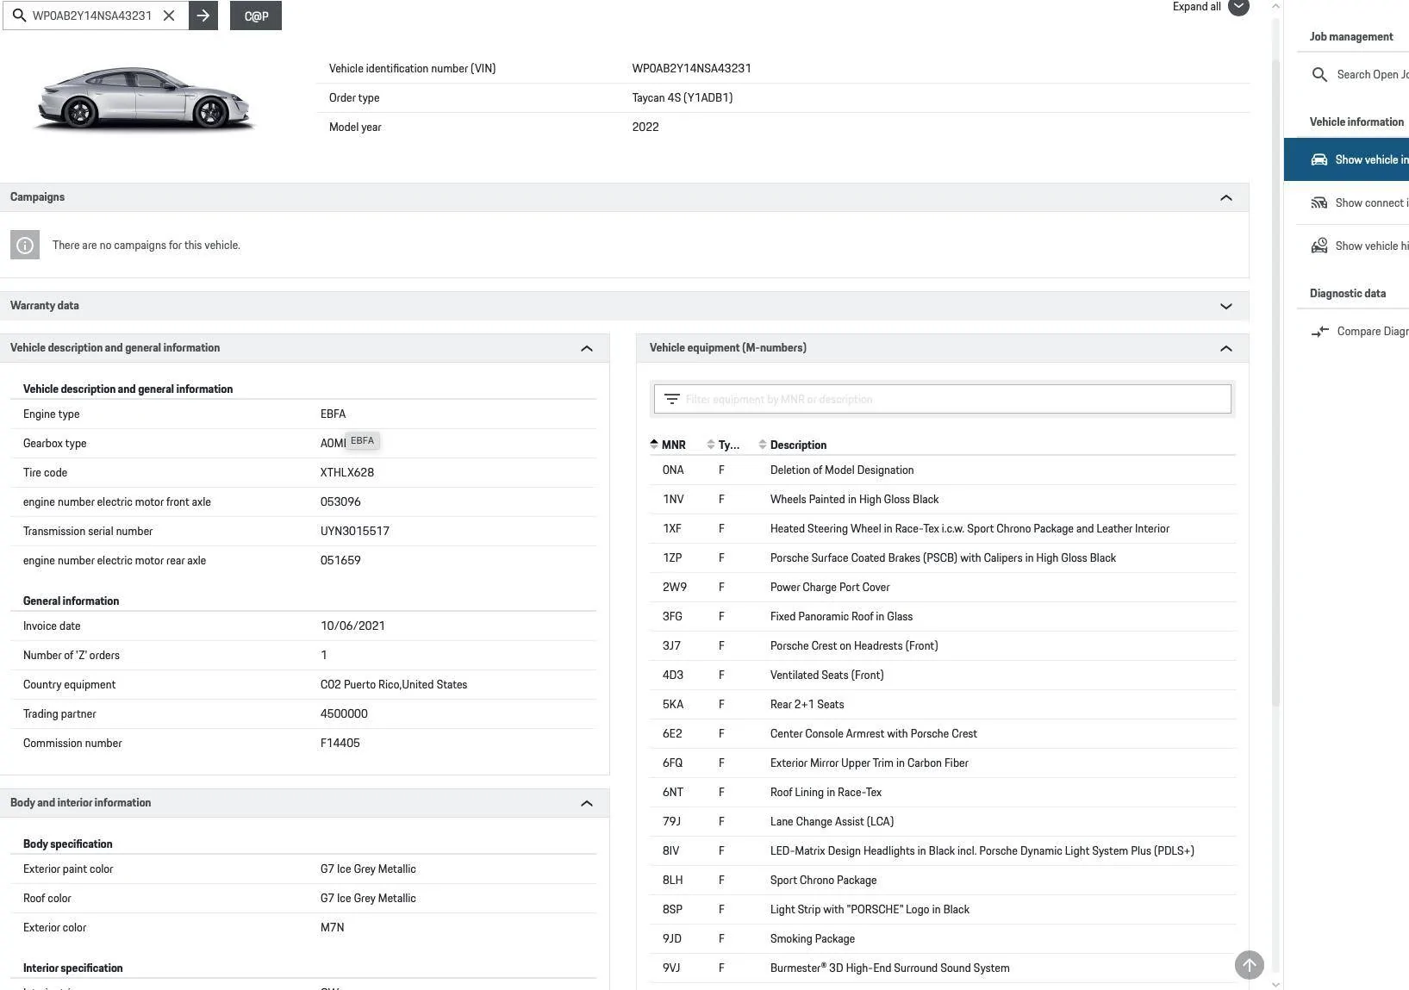Open the C@P button
The width and height of the screenshot is (1409, 990).
[256, 16]
